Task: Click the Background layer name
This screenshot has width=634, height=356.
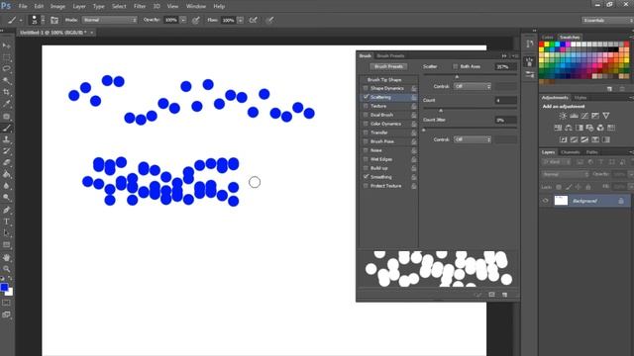Action: coord(584,201)
